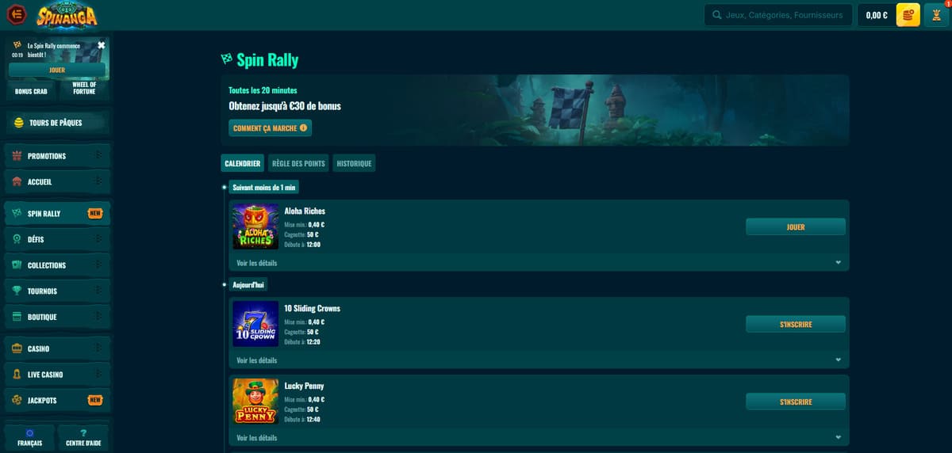
Task: Switch to the Historique tab
Action: (354, 164)
